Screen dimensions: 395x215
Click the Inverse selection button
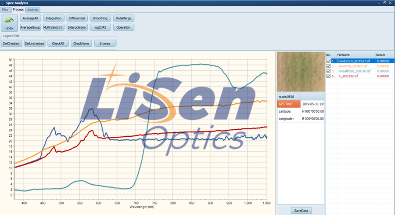click(x=105, y=44)
